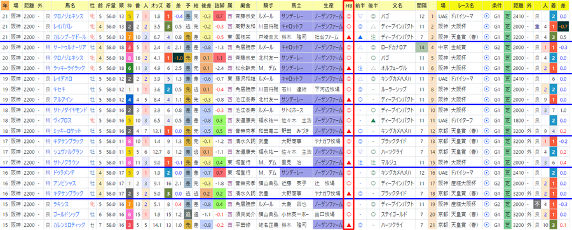Select breeder cell 下河辺牧場
Screen dimensions: 572x230
[x=328, y=89]
